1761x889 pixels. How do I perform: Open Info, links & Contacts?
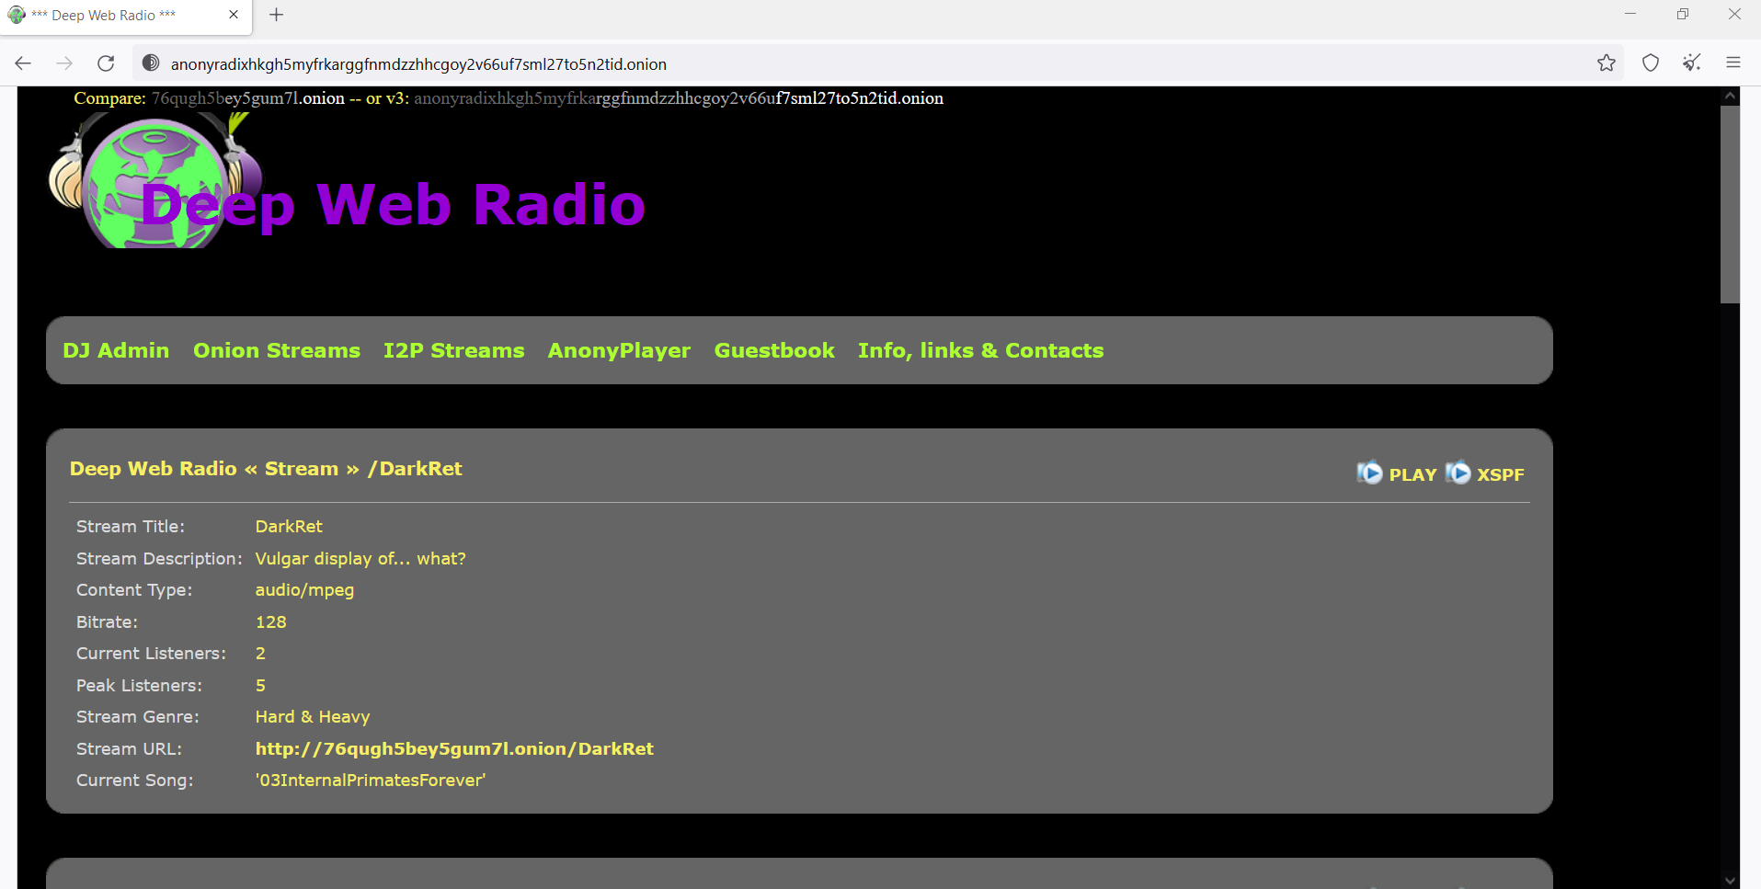pos(980,350)
